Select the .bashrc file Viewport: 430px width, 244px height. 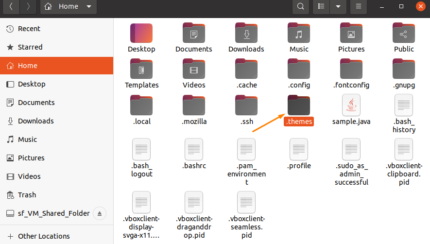(x=194, y=149)
